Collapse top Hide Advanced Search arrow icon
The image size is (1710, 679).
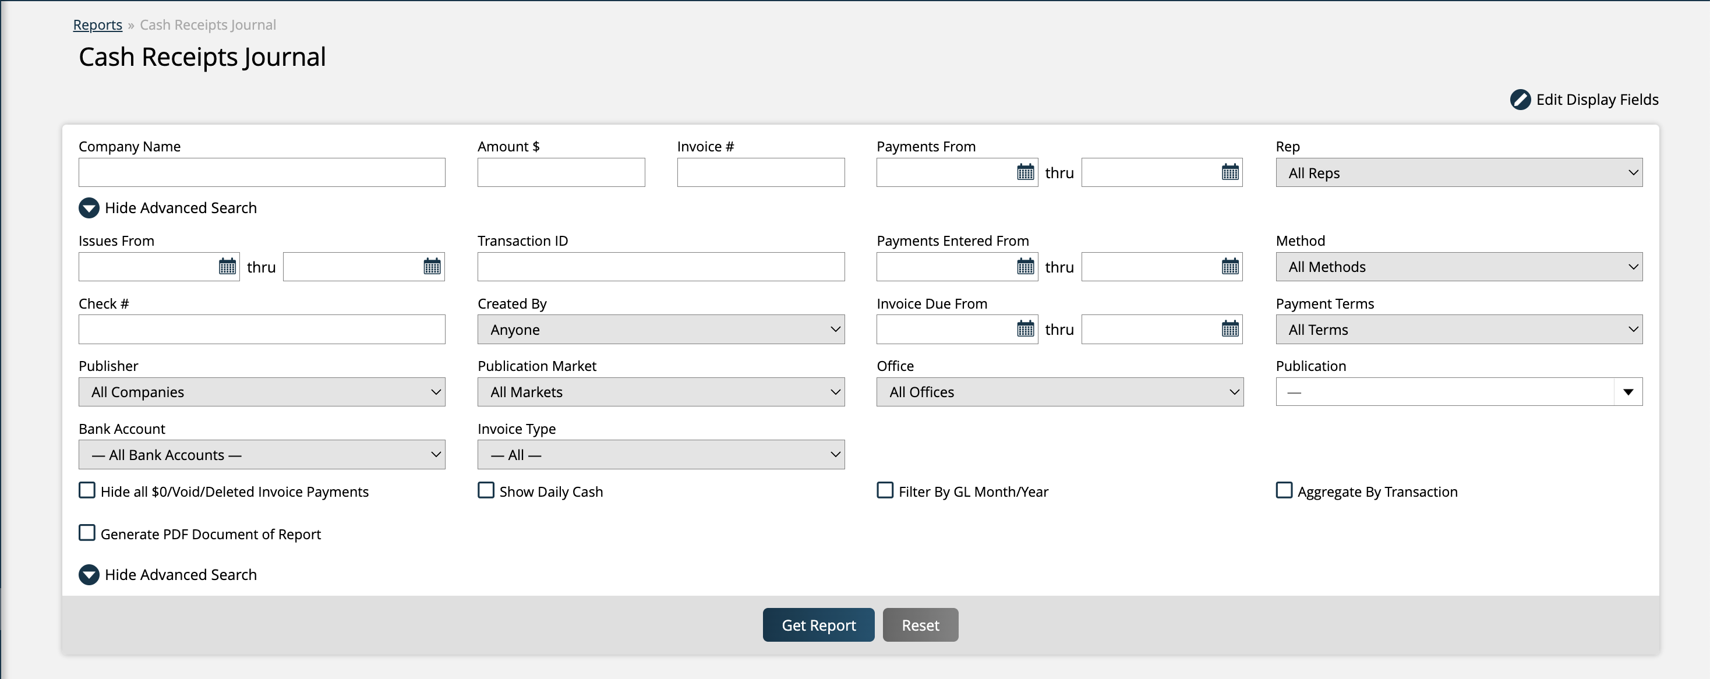pos(89,208)
